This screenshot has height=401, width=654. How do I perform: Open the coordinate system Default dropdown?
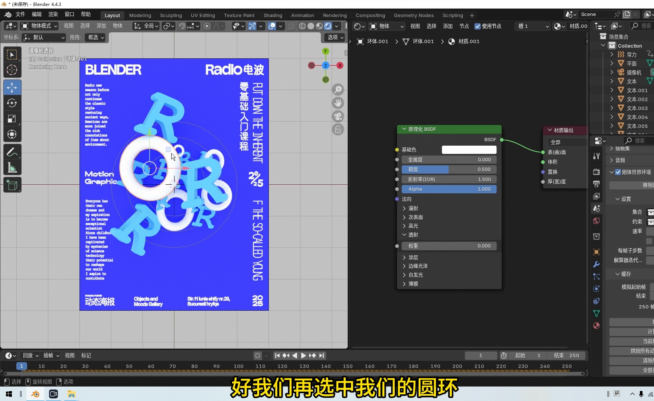pos(44,38)
